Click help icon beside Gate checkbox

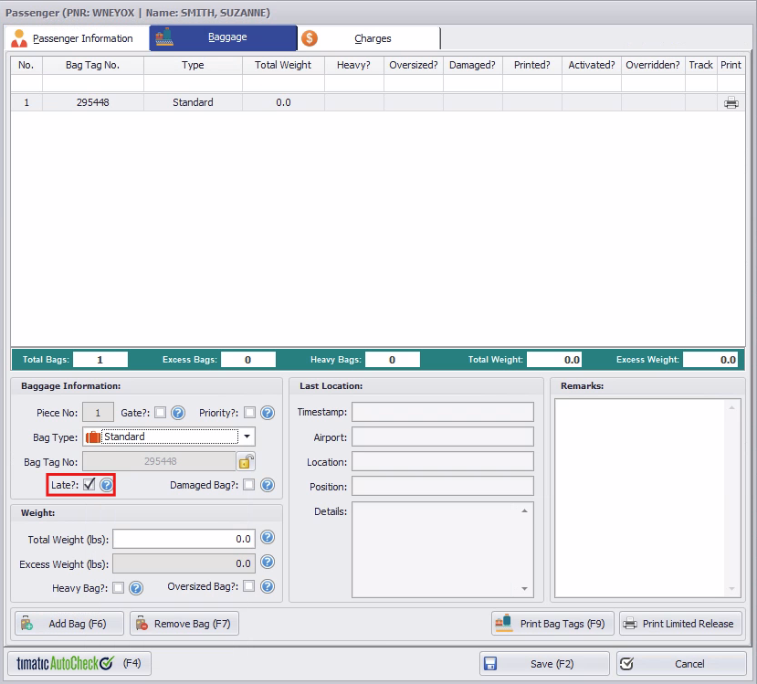click(x=178, y=413)
